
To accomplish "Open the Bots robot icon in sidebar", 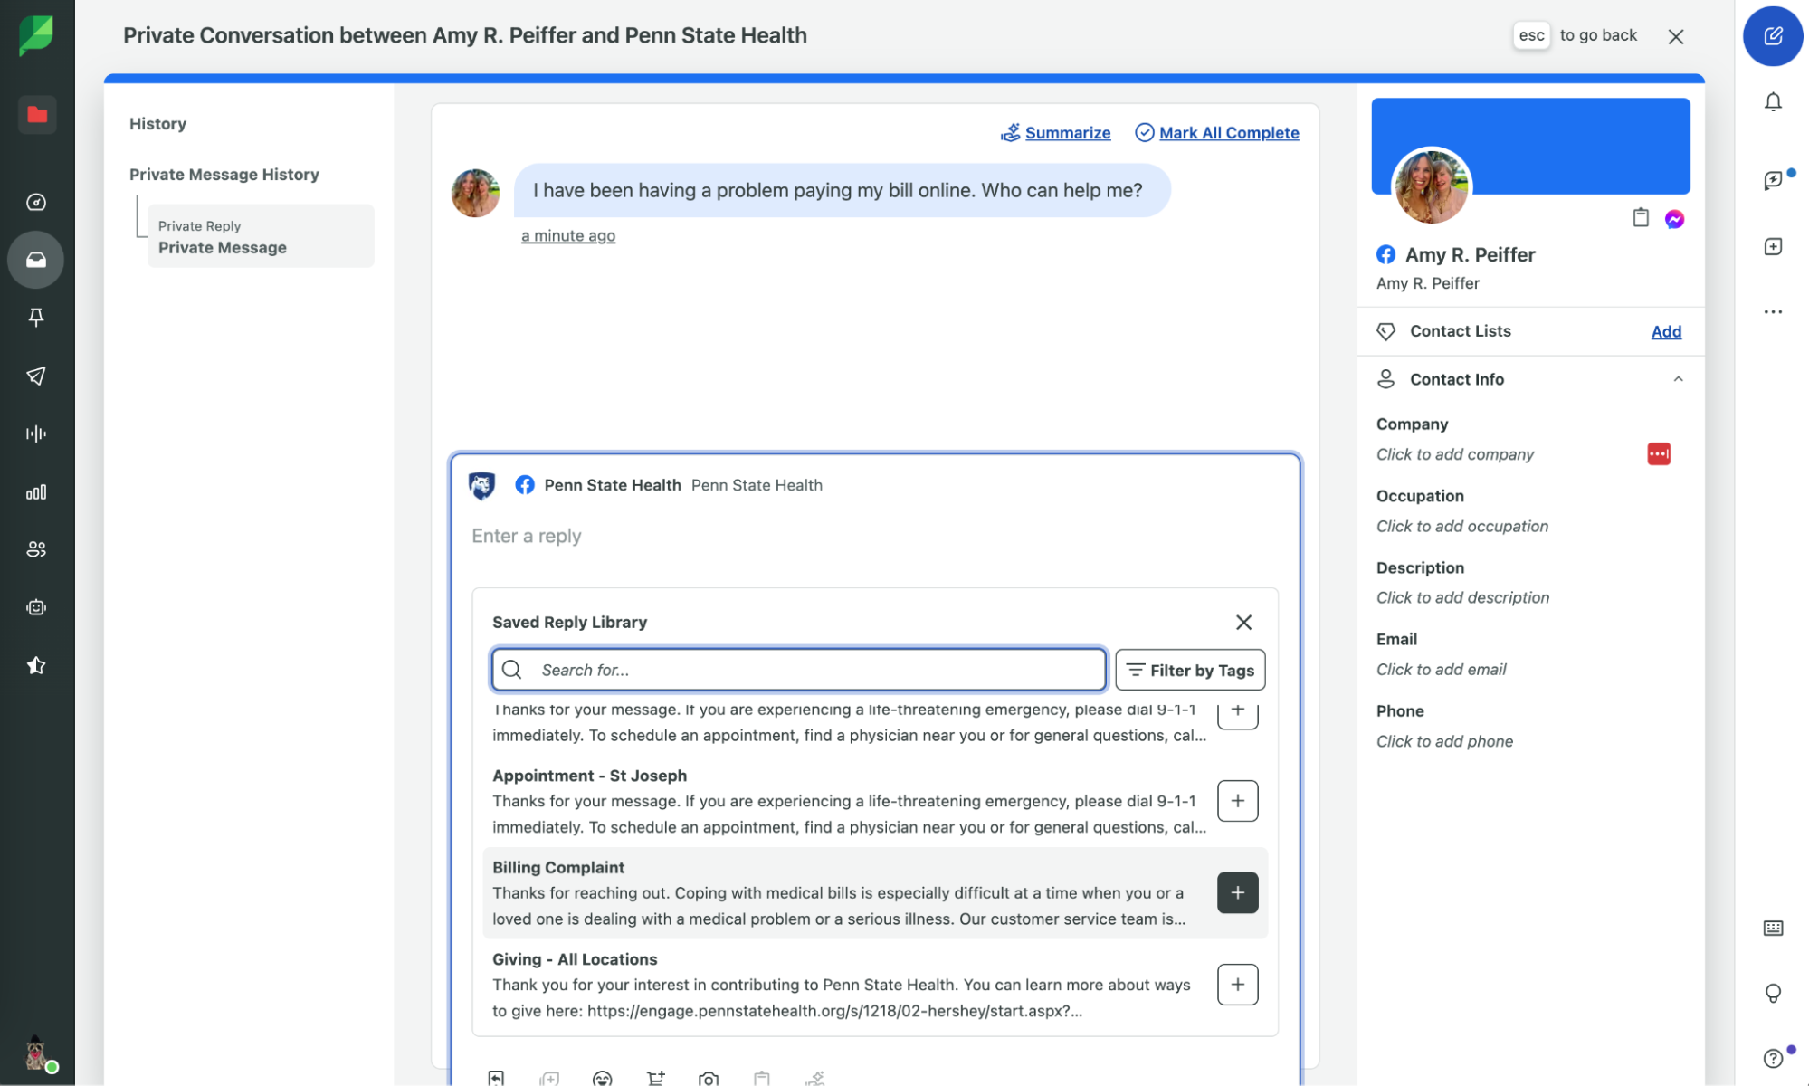I will (36, 607).
